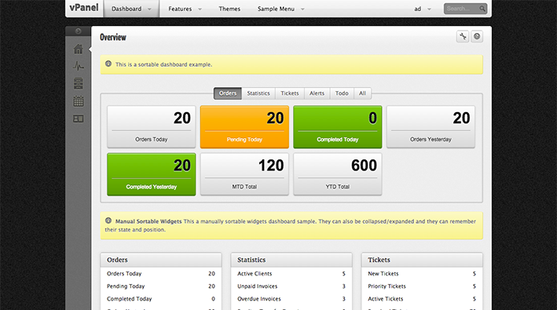Open the Themes menu item
Image resolution: width=557 pixels, height=310 pixels.
(229, 9)
